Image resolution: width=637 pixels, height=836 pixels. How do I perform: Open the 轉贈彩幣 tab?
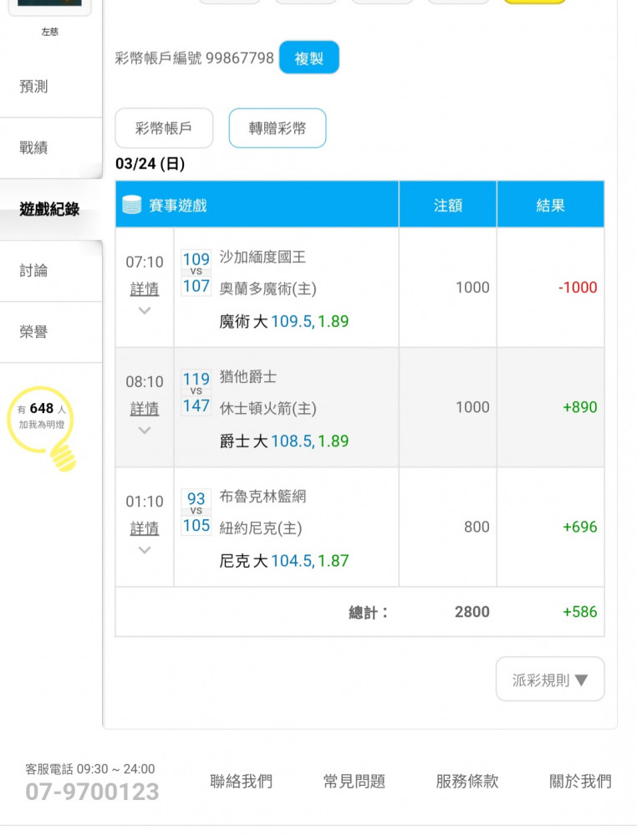pos(278,128)
